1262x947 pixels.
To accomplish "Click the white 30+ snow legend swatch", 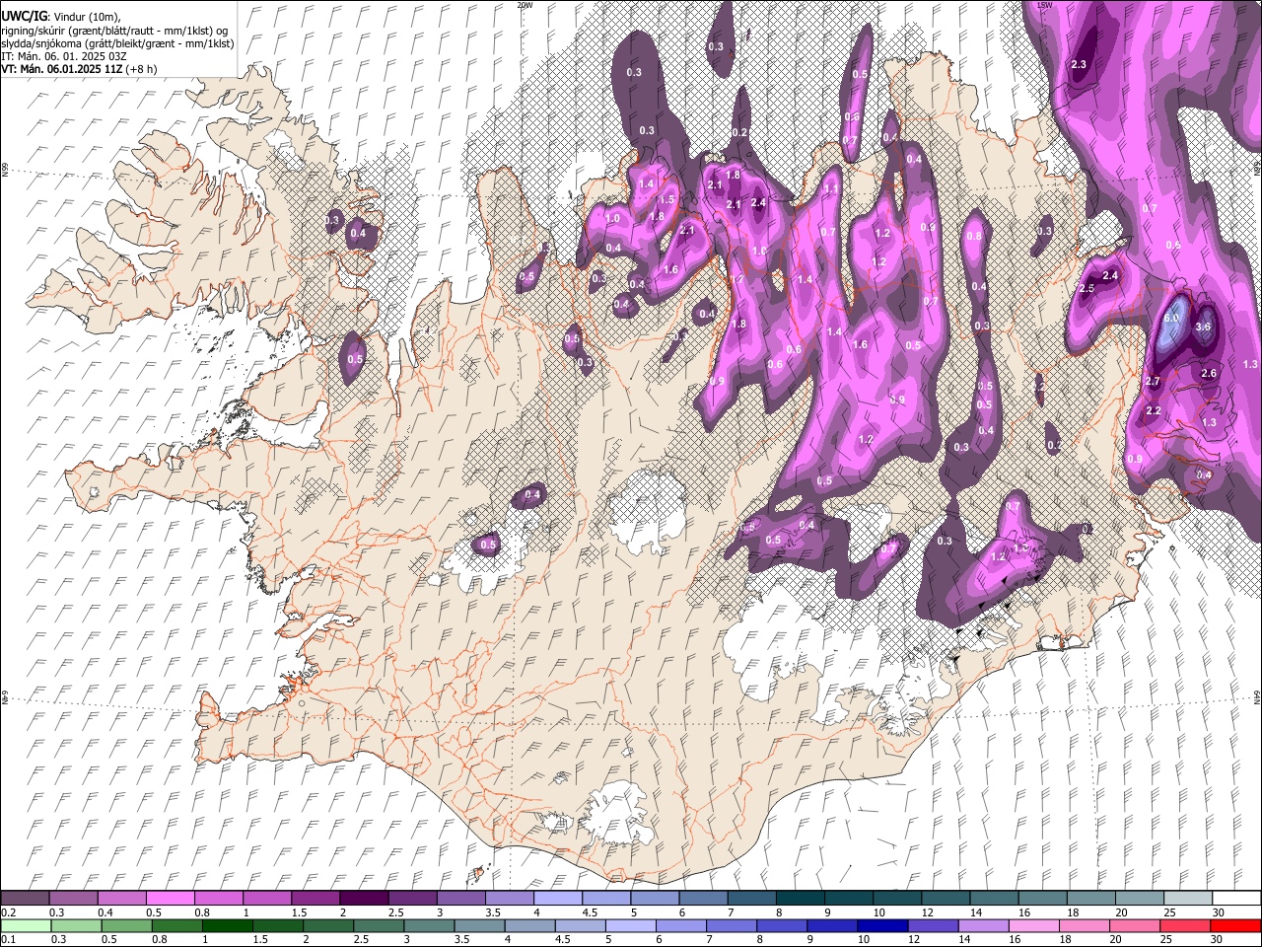I will [x=1236, y=898].
